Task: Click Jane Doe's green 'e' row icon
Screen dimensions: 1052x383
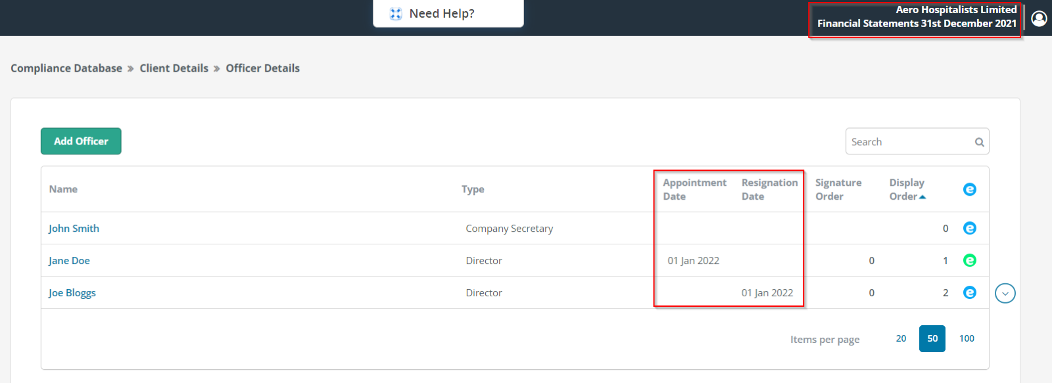Action: 970,260
